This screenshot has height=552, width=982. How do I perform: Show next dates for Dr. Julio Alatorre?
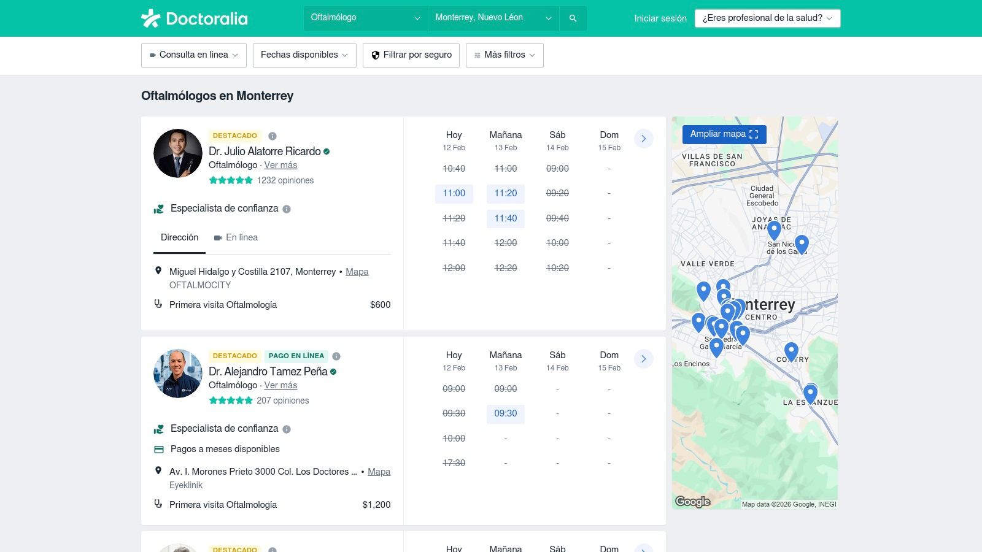coord(643,139)
